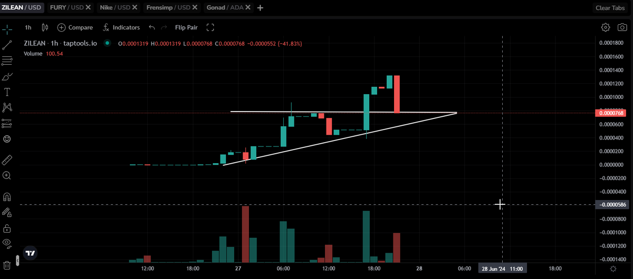Open chart settings gear icon
The width and height of the screenshot is (633, 279).
(606, 27)
